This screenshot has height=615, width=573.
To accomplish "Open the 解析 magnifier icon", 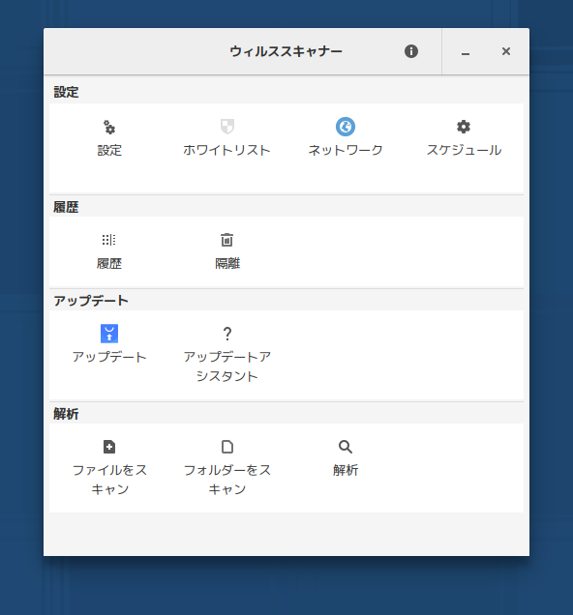I will [x=346, y=447].
